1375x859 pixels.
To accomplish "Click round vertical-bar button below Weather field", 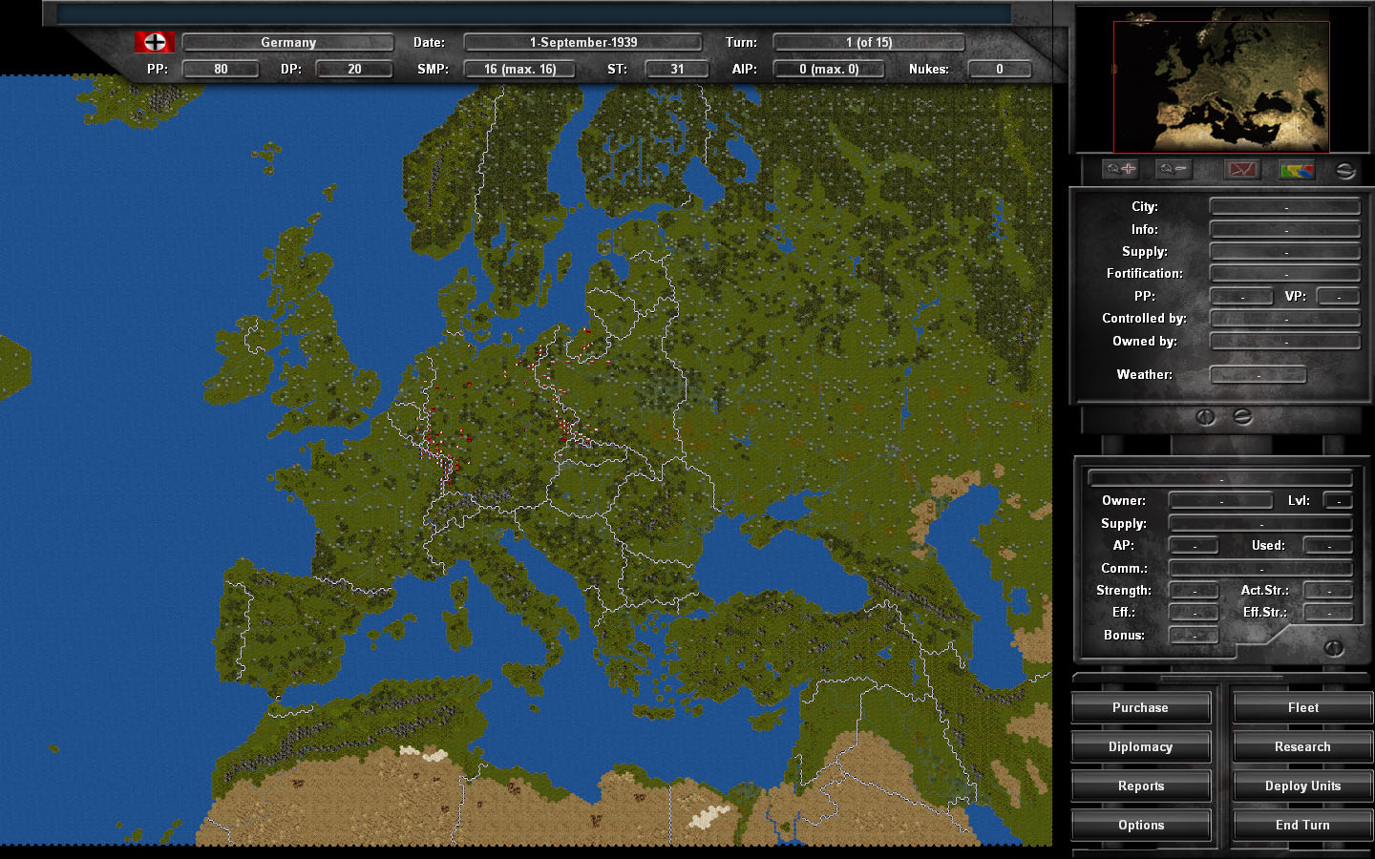I will pyautogui.click(x=1205, y=417).
